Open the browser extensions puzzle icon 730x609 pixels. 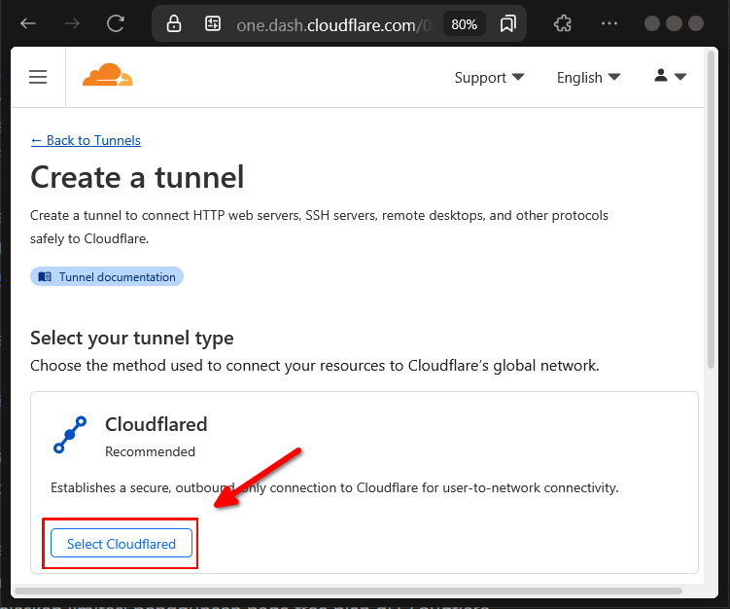click(563, 23)
